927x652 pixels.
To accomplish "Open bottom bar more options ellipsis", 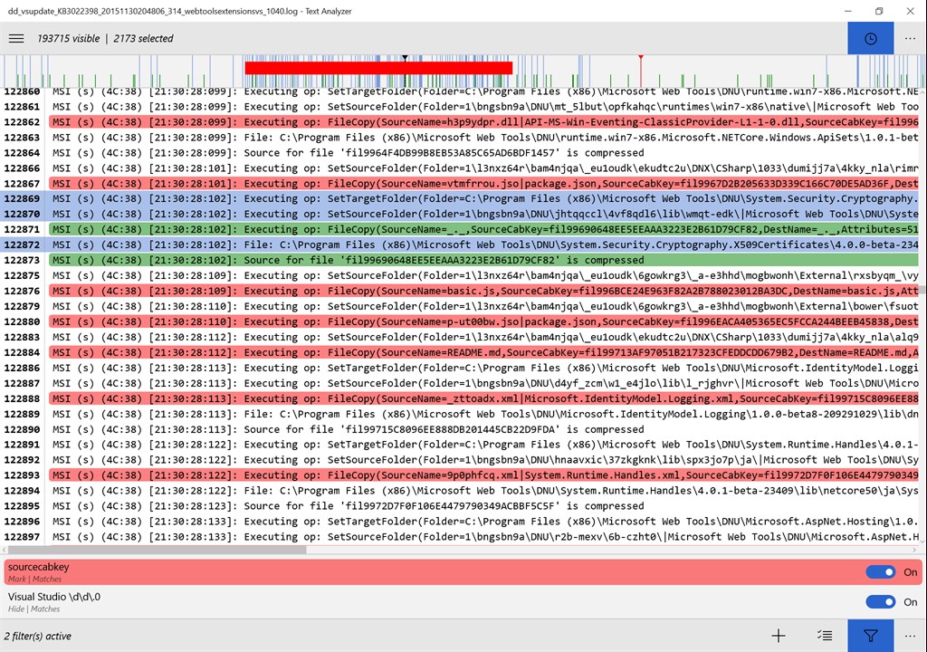I will 910,636.
